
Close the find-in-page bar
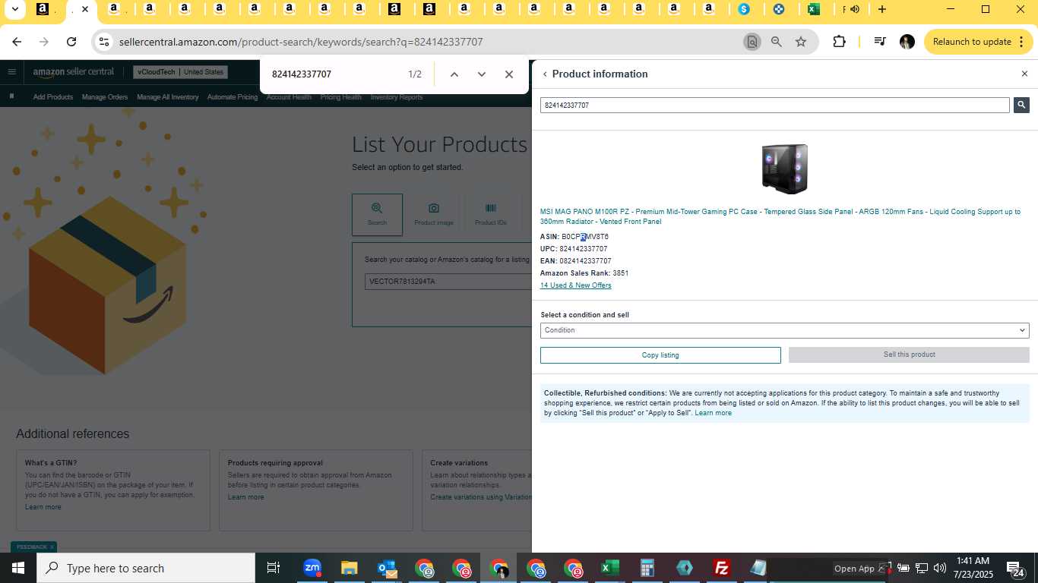tap(509, 74)
